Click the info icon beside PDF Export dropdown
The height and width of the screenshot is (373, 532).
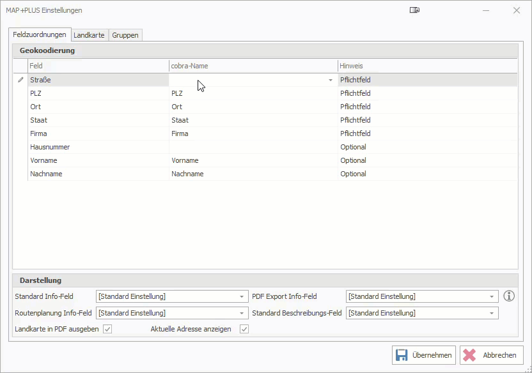509,296
